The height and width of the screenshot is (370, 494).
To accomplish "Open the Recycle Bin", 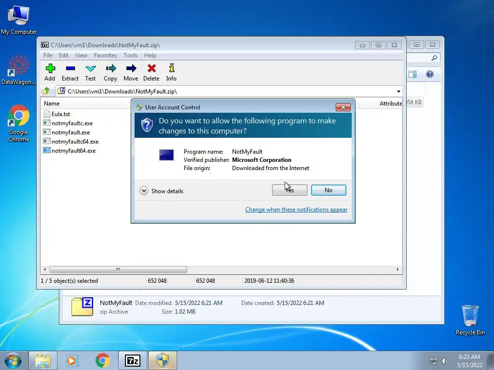I will [x=470, y=320].
